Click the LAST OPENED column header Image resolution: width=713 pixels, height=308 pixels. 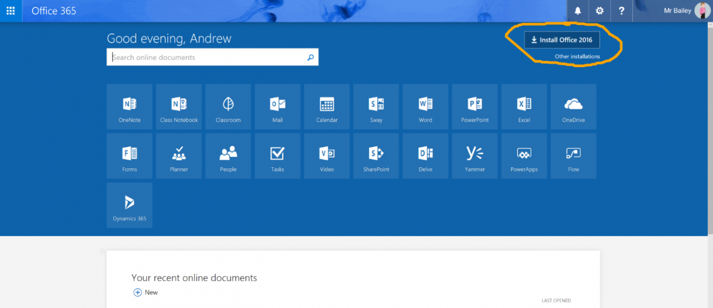coord(556,301)
